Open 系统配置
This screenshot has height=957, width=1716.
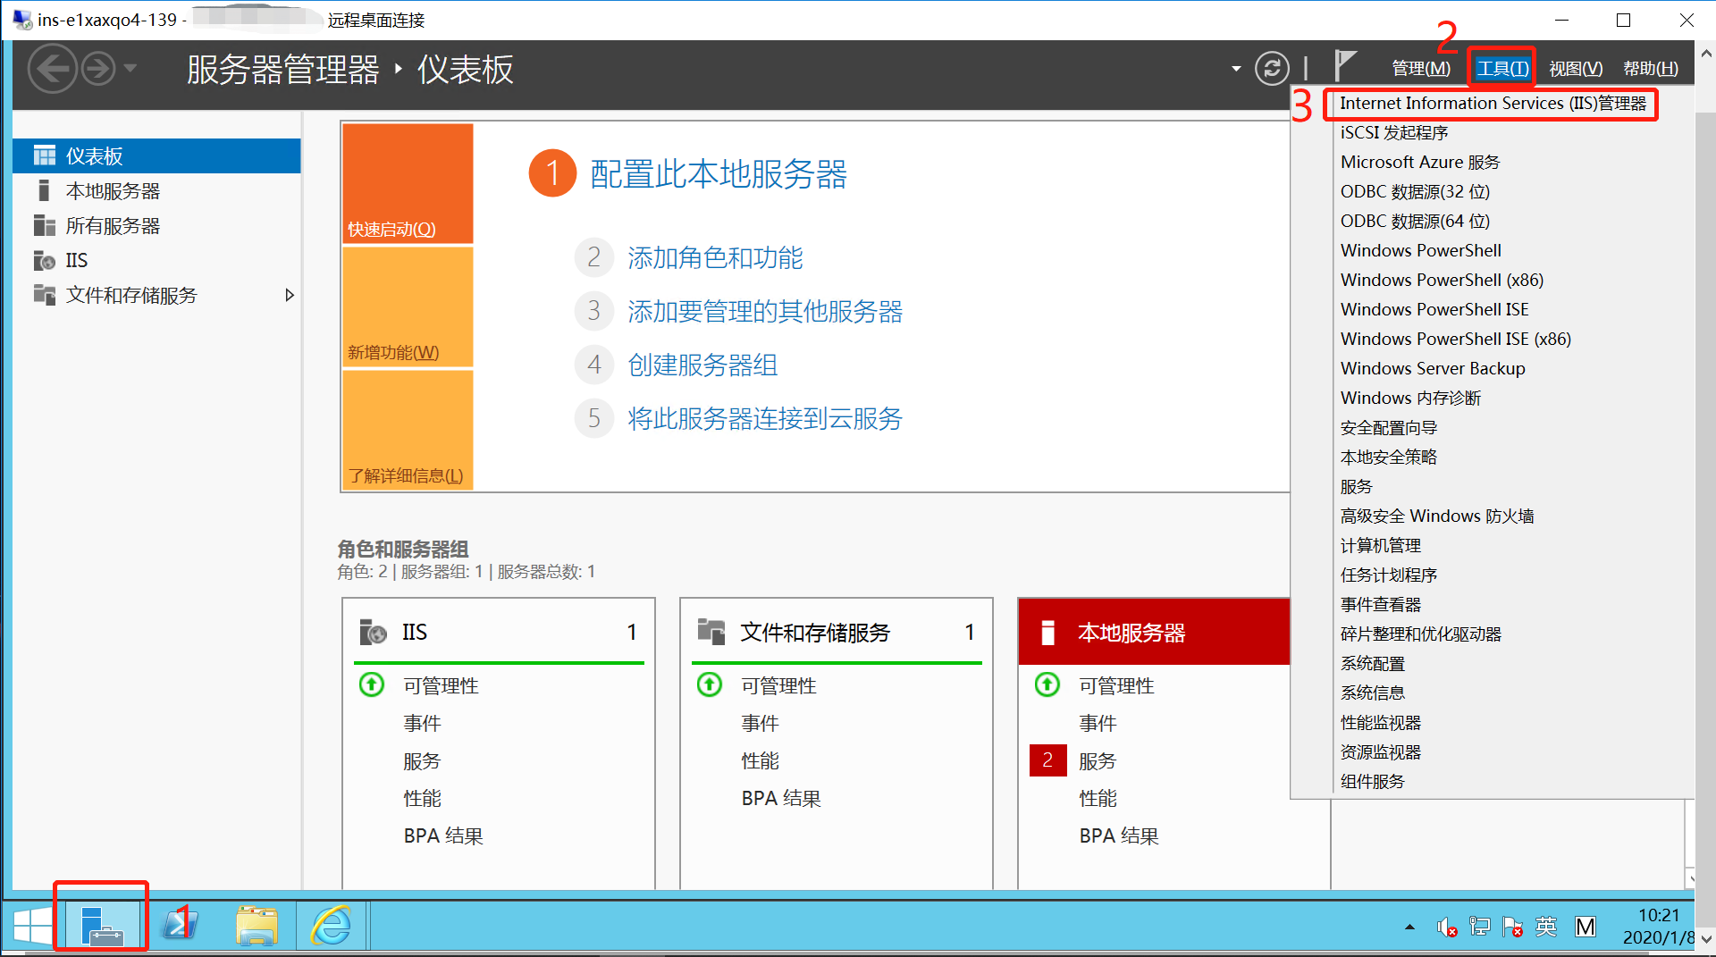click(1373, 664)
